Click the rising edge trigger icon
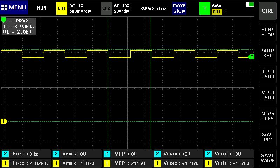The image size is (280, 168). tap(225, 12)
